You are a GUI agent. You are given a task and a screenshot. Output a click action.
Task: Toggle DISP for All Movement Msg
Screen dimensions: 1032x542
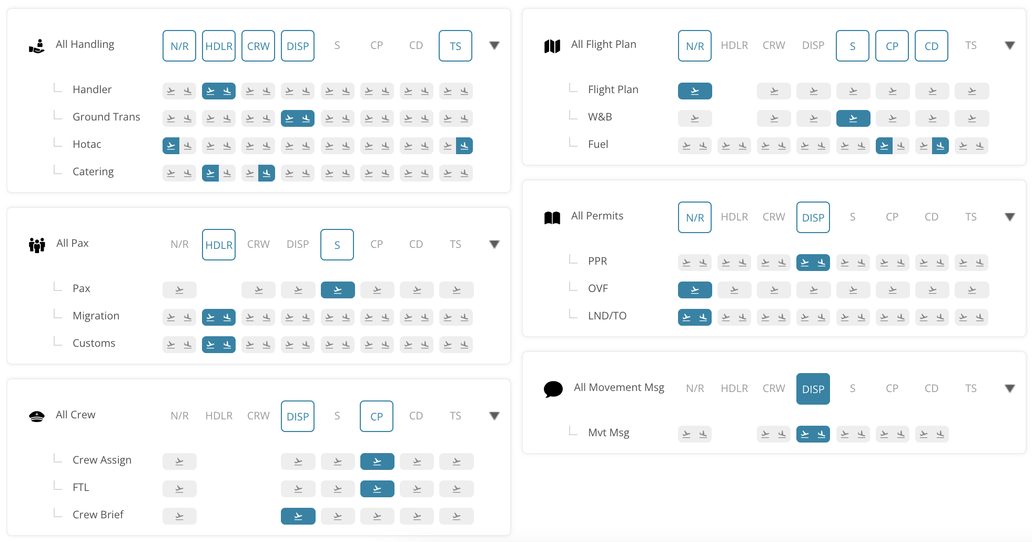click(x=813, y=389)
